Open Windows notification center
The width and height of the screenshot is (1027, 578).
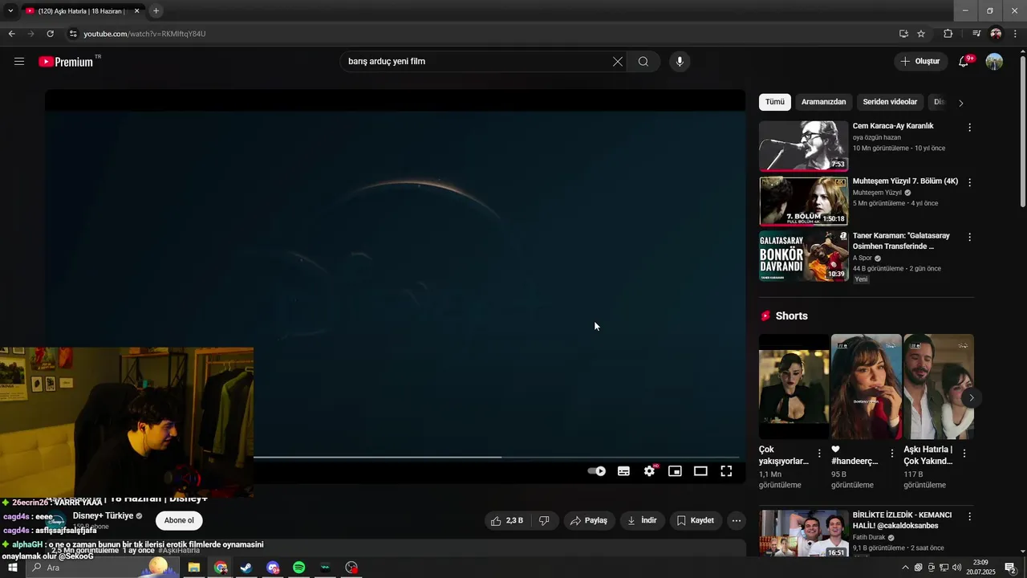tap(1010, 568)
